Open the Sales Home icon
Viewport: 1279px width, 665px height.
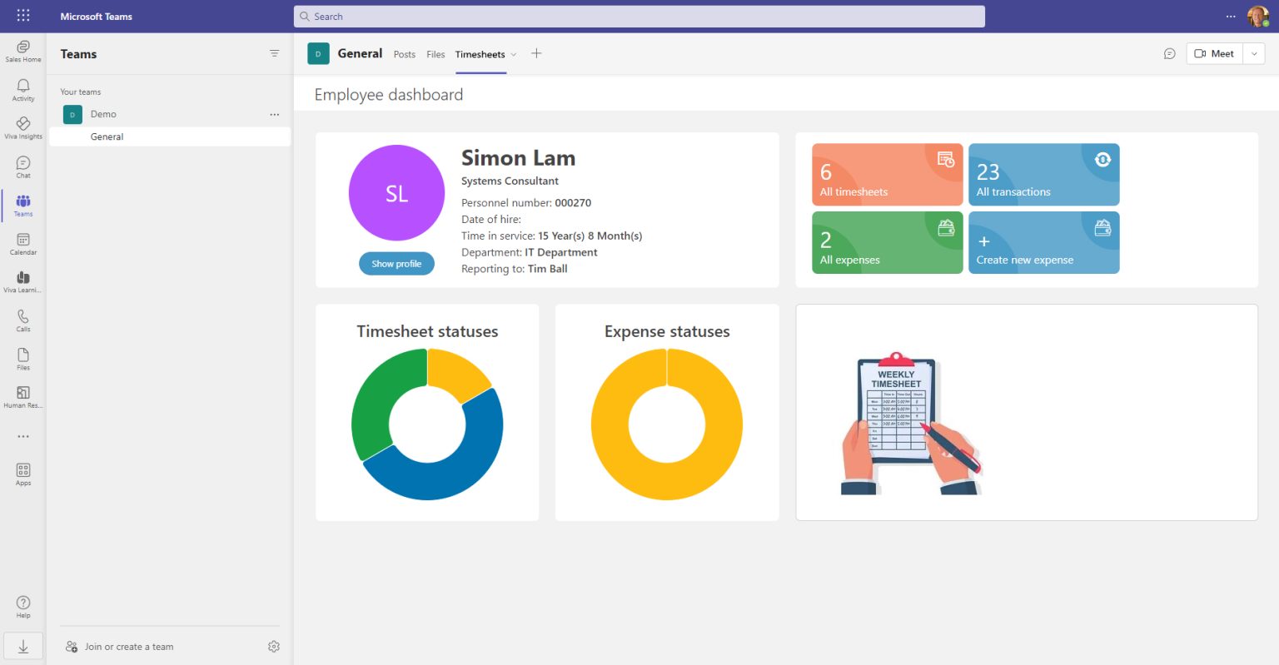tap(22, 48)
